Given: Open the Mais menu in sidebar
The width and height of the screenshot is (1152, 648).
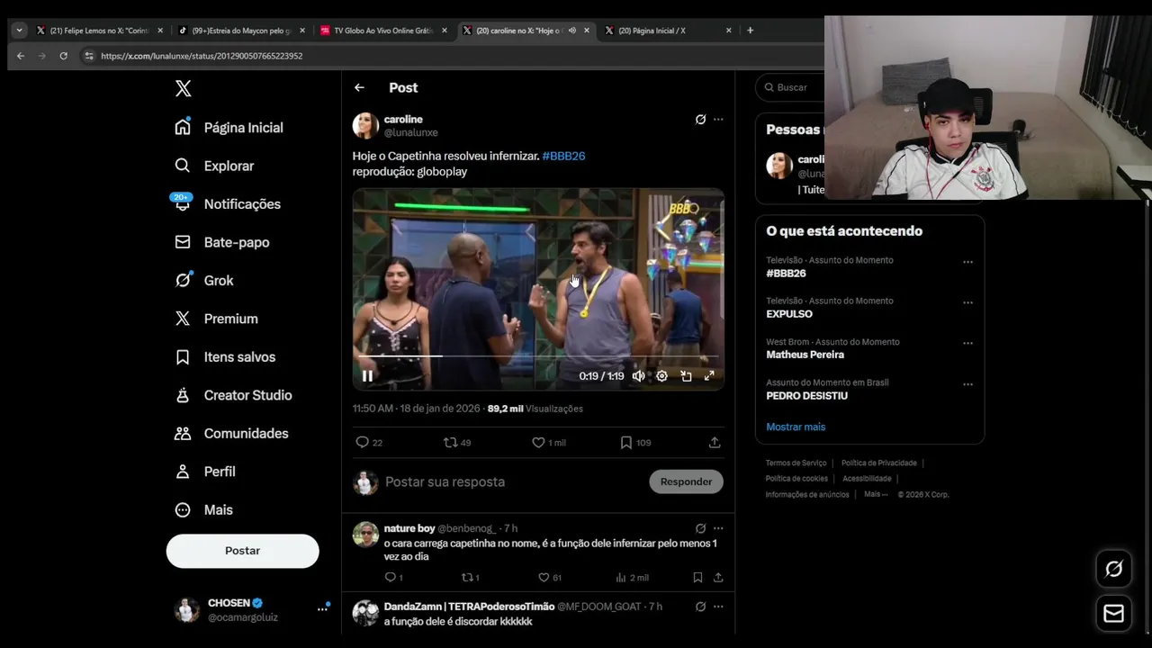Looking at the screenshot, I should pyautogui.click(x=204, y=509).
